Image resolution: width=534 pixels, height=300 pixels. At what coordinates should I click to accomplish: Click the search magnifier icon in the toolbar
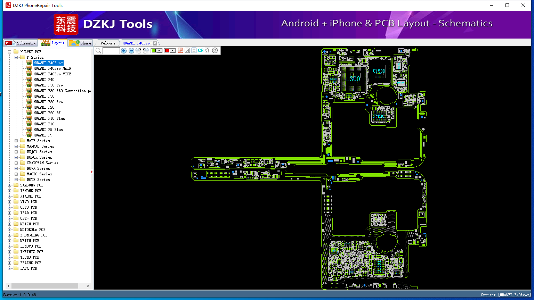coord(98,51)
